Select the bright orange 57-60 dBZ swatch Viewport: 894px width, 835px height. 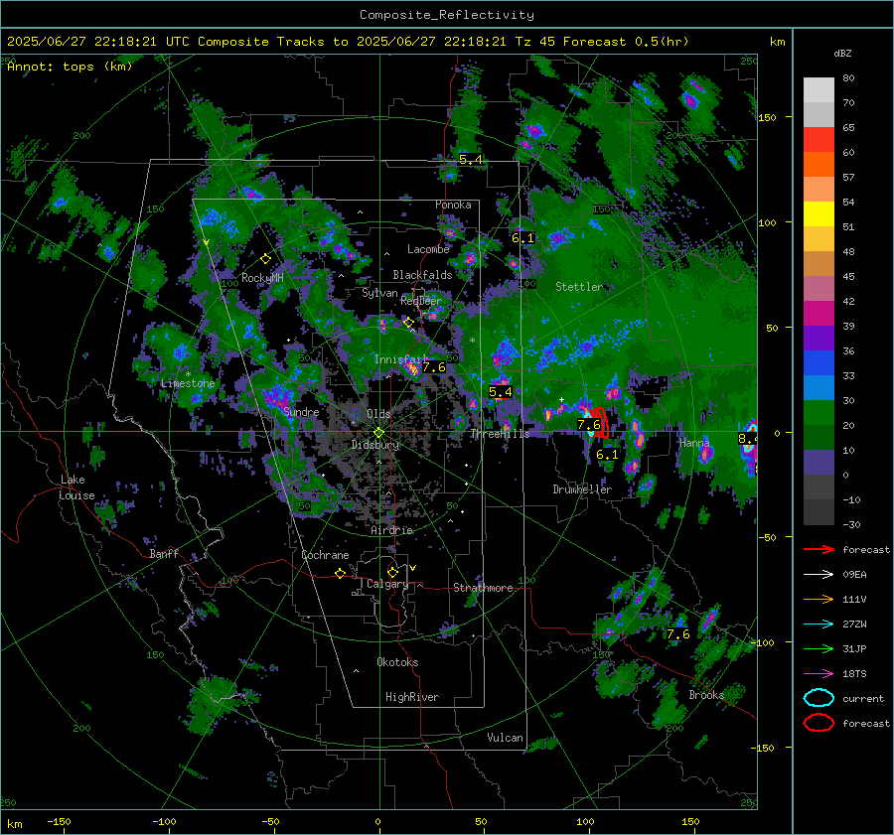tap(819, 165)
